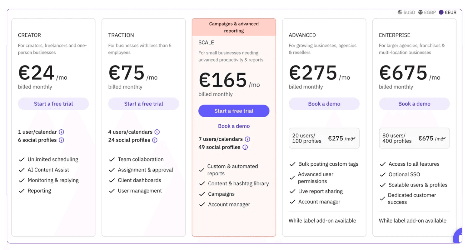Click the US flag icon beside $USD
This screenshot has height=250, width=468.
coord(400,12)
